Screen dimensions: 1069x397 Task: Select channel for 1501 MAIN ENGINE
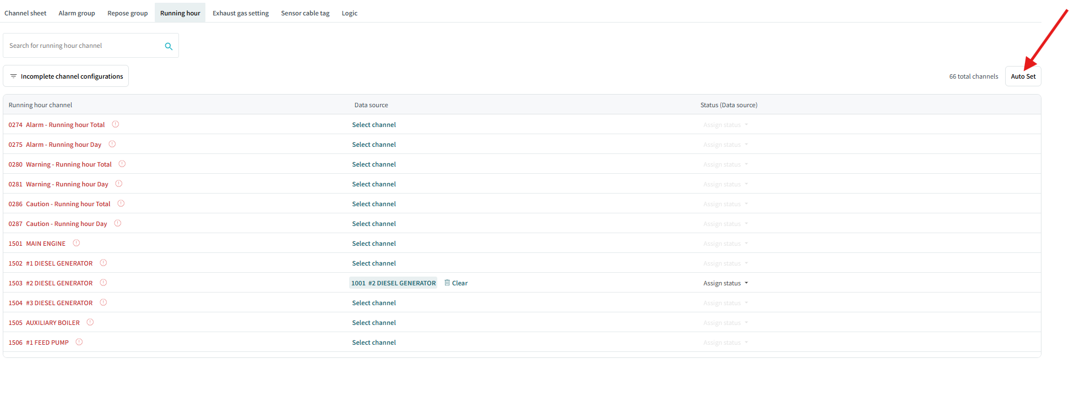(374, 244)
